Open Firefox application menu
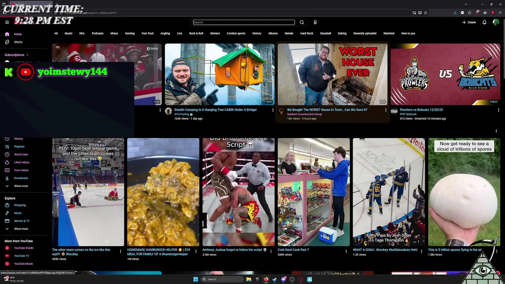 [500, 13]
